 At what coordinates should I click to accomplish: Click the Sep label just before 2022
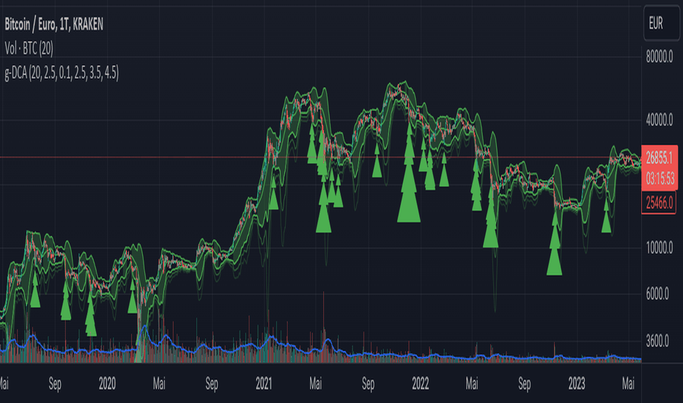(368, 383)
